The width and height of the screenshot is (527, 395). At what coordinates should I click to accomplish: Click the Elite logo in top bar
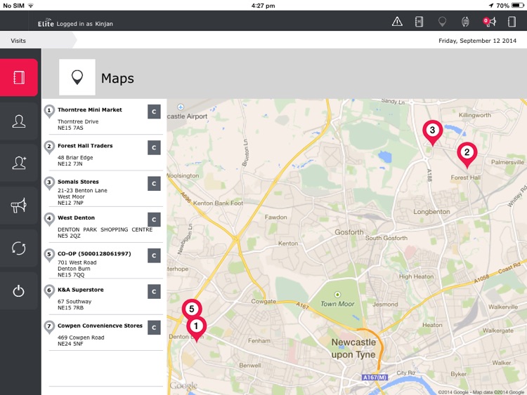pos(46,22)
